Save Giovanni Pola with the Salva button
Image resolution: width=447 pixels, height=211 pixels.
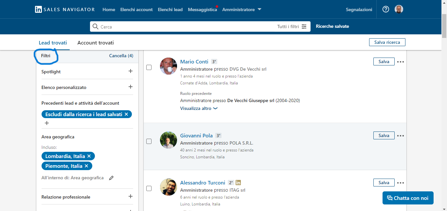[x=384, y=135]
